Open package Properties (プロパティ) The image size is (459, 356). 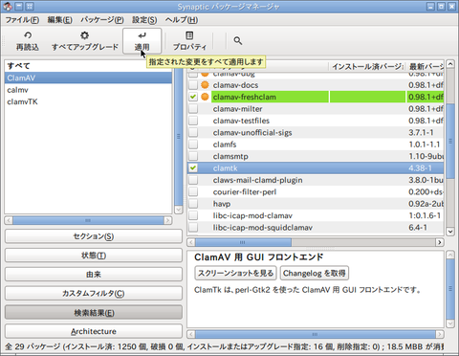[189, 41]
